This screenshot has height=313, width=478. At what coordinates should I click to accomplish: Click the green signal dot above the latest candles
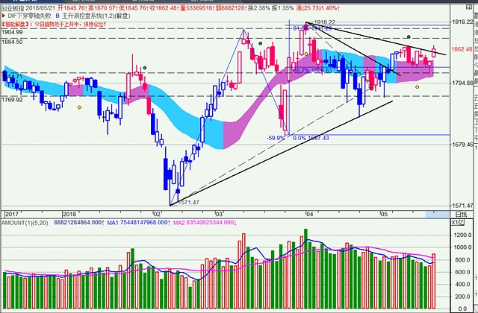(x=408, y=37)
